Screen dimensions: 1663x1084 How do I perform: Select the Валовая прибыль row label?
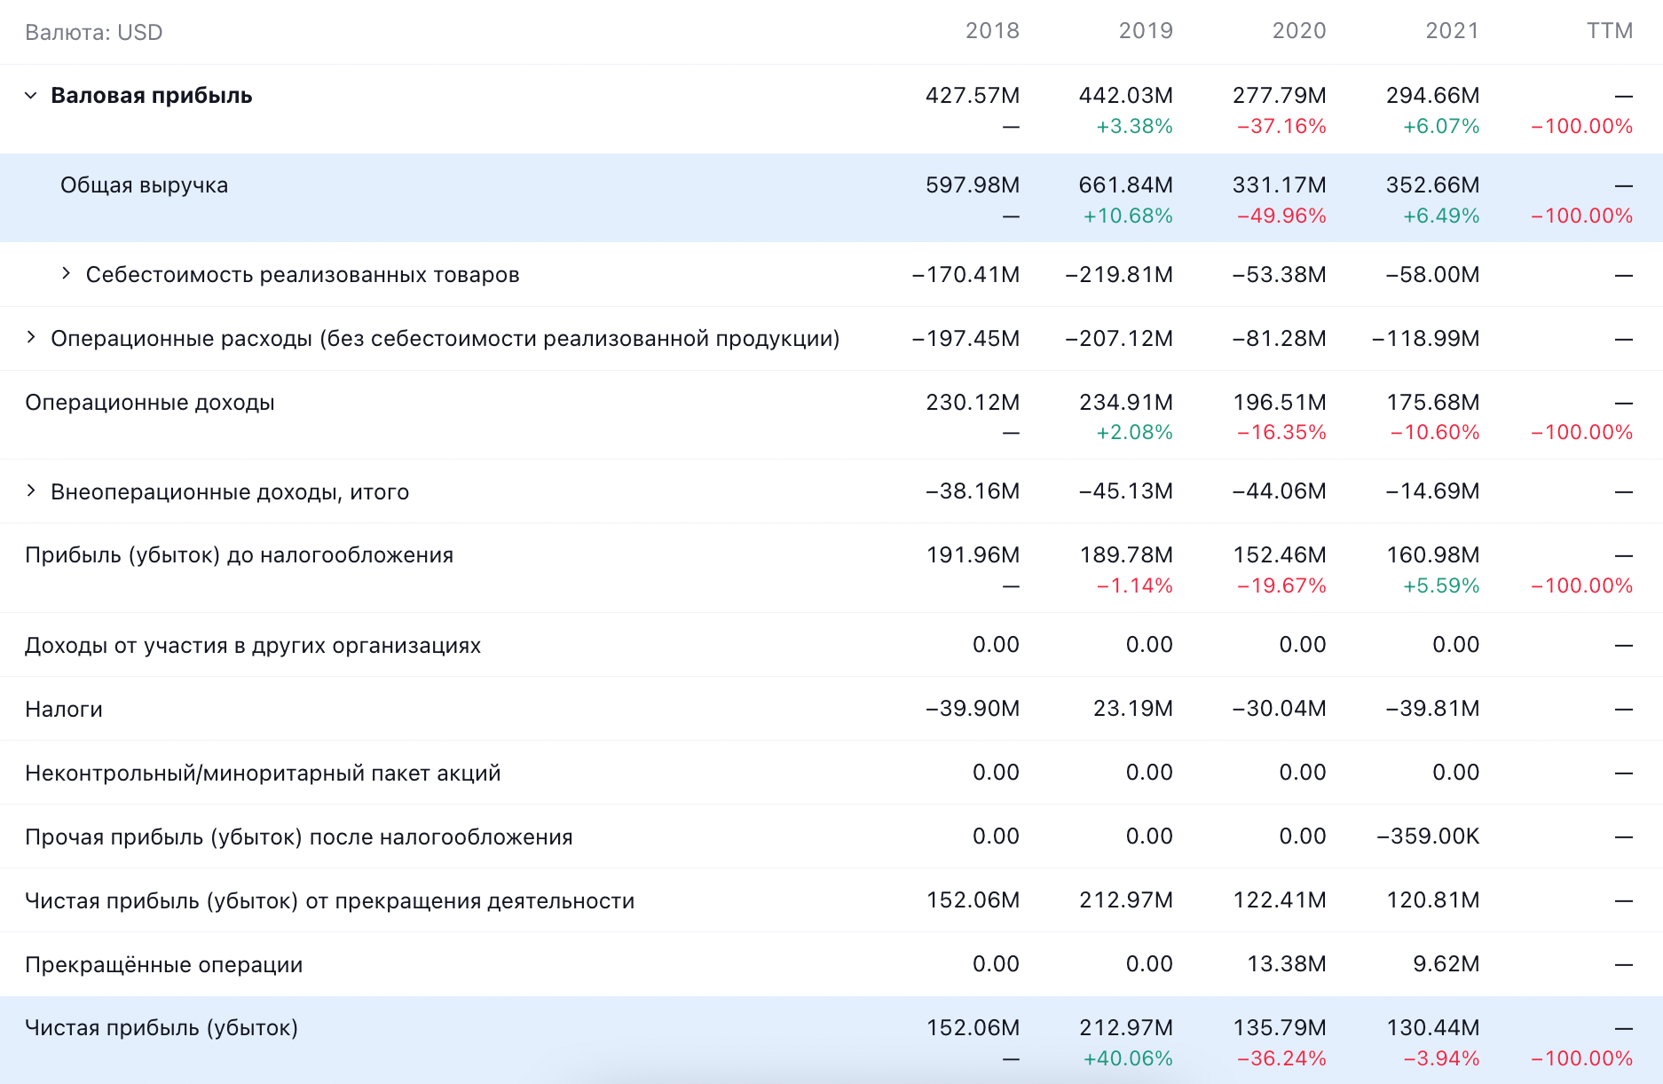(x=152, y=96)
